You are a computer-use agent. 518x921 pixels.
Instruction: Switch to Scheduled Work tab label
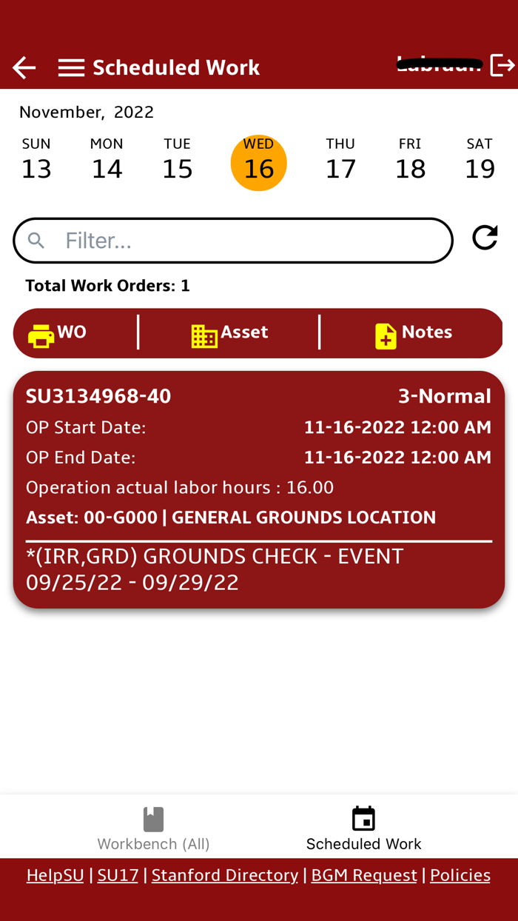363,844
